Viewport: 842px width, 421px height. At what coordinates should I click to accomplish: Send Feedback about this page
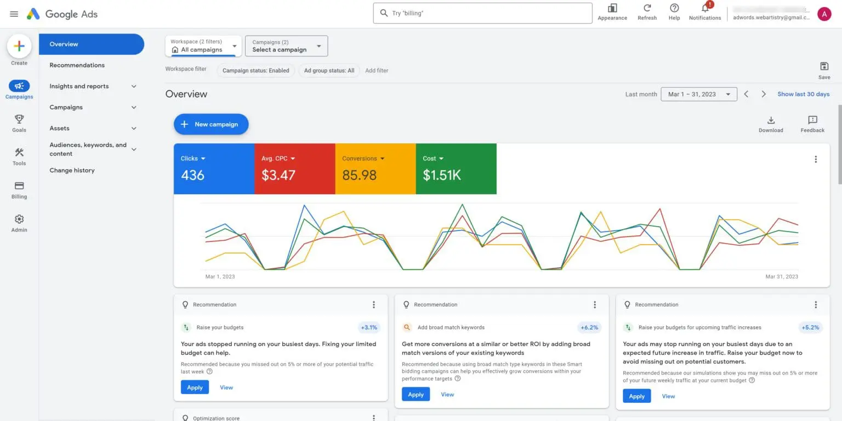coord(812,123)
